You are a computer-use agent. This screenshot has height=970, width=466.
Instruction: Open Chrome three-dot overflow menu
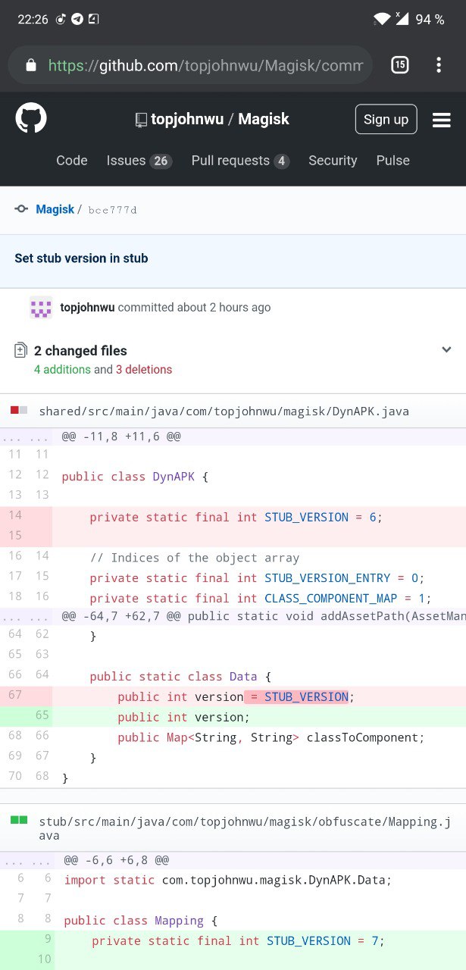(439, 65)
